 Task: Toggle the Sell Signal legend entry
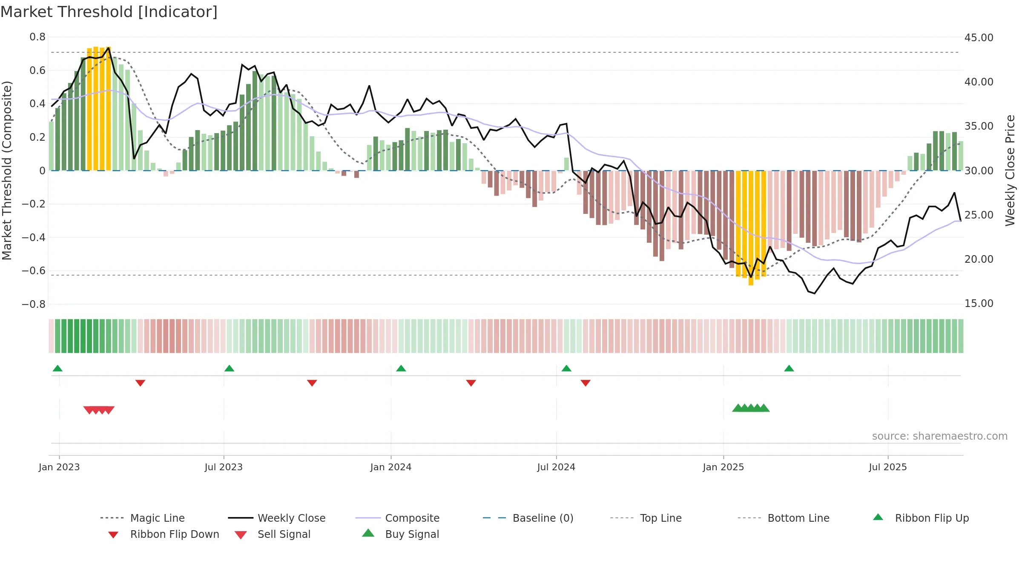tap(273, 534)
